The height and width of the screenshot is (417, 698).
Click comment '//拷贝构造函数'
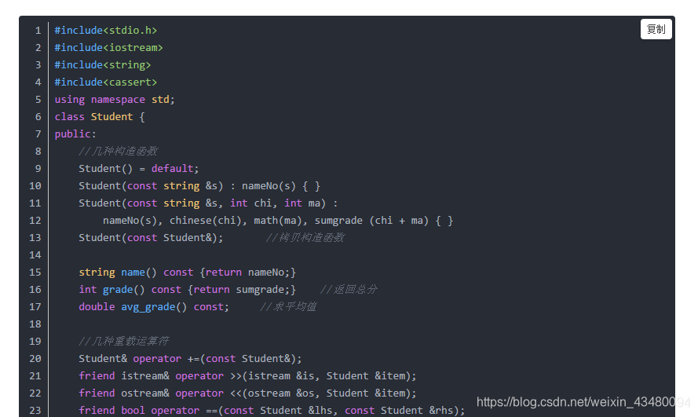pyautogui.click(x=305, y=238)
